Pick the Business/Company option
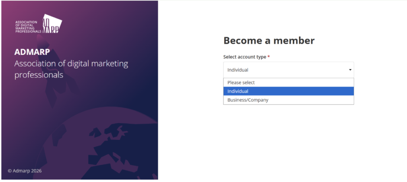This screenshot has width=407, height=182. [x=289, y=100]
